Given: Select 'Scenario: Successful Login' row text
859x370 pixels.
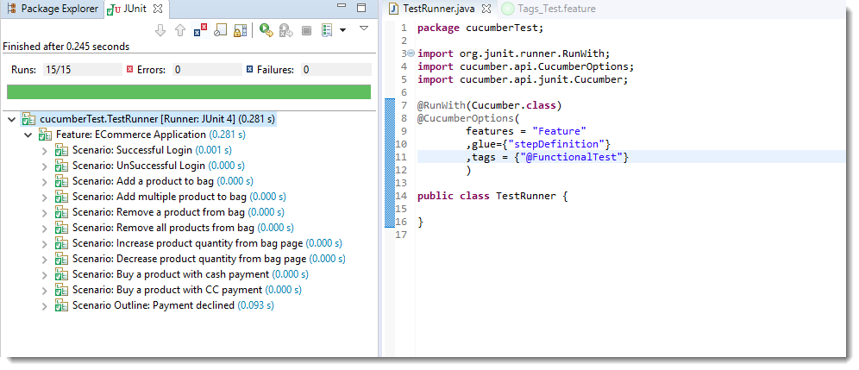Looking at the screenshot, I should [132, 150].
